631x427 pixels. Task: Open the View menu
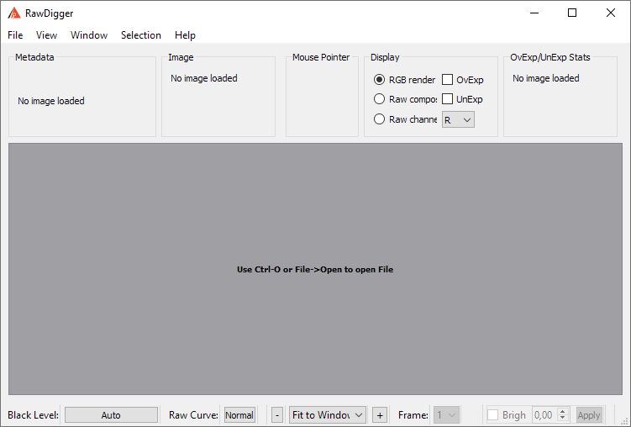click(x=47, y=35)
